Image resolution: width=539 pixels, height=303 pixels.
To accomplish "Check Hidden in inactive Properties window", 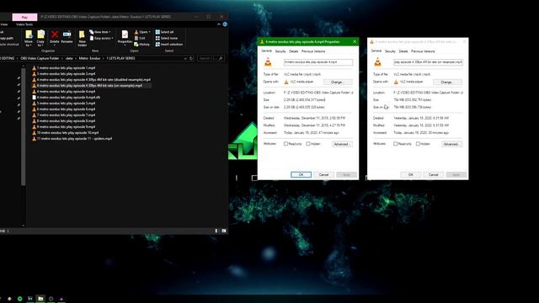I will (418, 144).
